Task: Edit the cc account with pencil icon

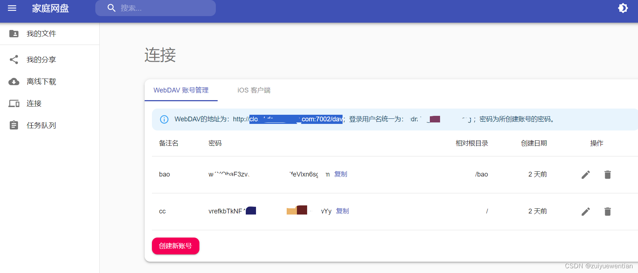Action: [x=586, y=212]
